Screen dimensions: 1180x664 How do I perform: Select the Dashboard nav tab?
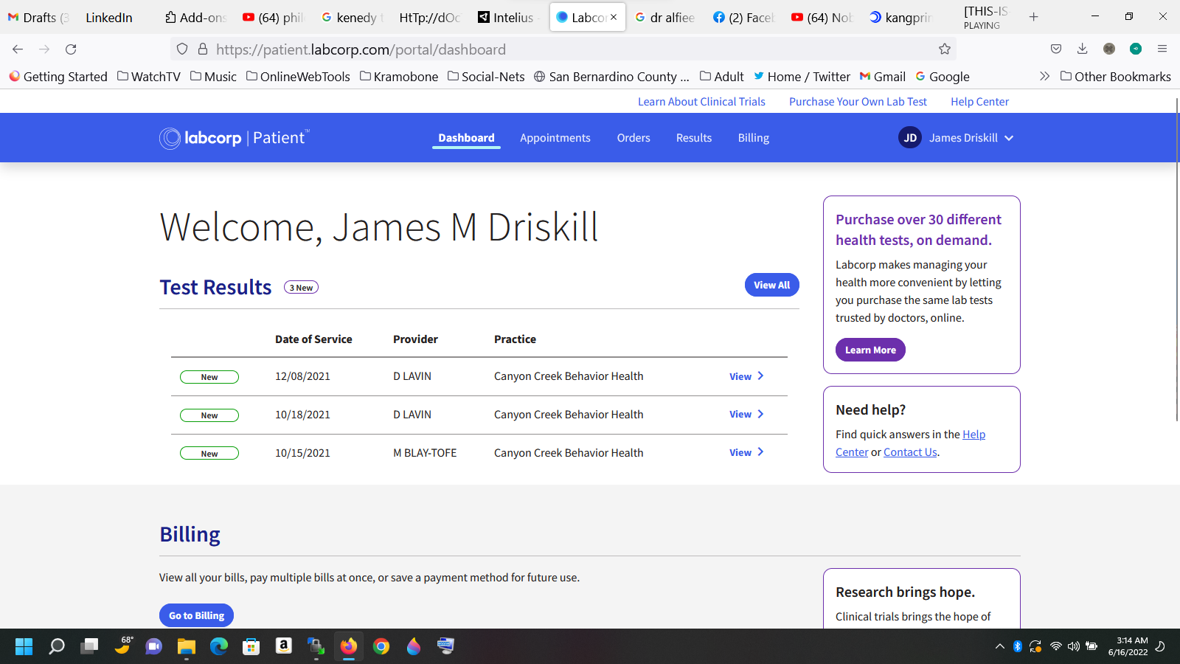click(466, 138)
